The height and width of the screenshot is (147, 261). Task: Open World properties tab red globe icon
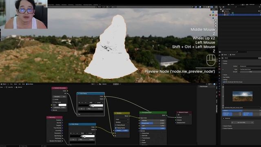click(x=219, y=69)
